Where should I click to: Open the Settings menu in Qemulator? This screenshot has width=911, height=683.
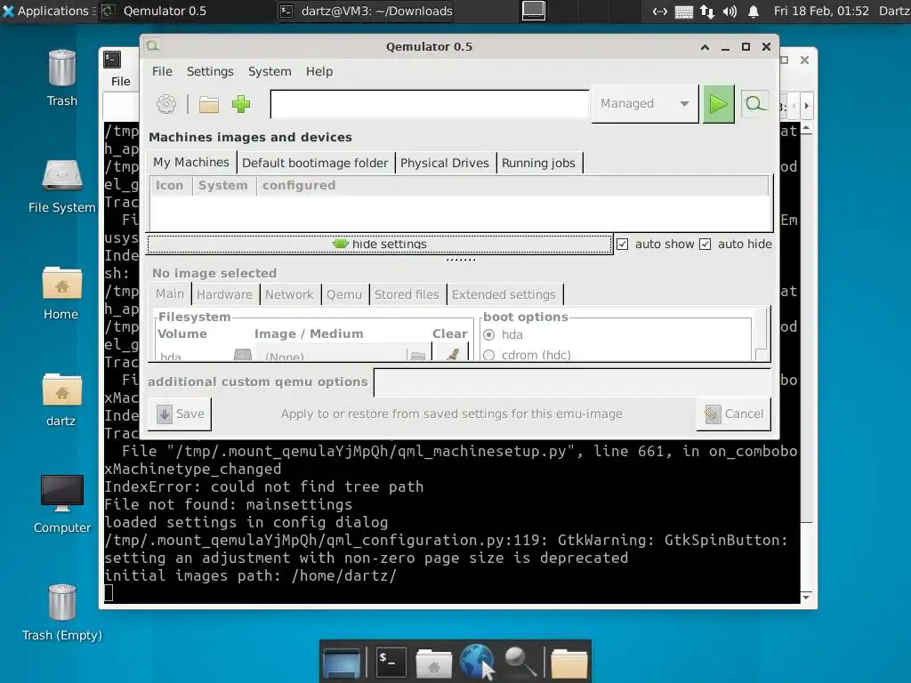tap(210, 71)
